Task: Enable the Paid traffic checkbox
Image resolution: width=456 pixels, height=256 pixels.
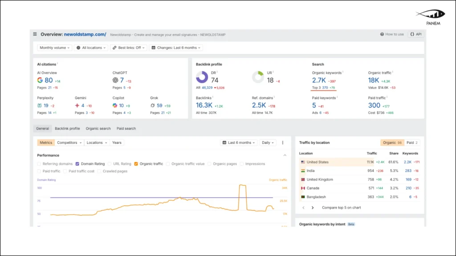Action: 39,171
